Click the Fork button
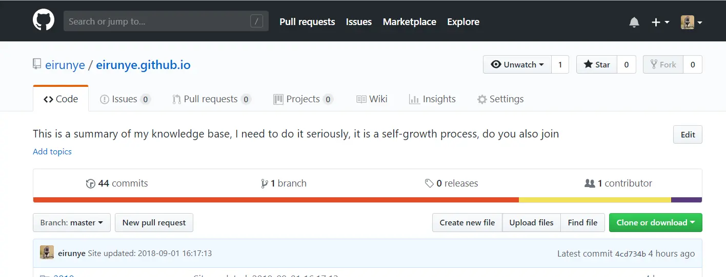Image resolution: width=726 pixels, height=277 pixels. pyautogui.click(x=663, y=64)
